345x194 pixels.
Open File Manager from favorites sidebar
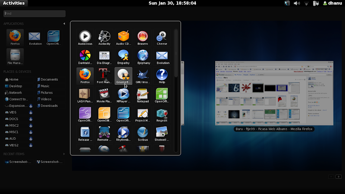(15, 57)
